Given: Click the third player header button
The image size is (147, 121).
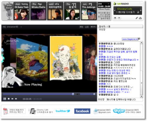Looking at the screenshot, I should [93, 27].
